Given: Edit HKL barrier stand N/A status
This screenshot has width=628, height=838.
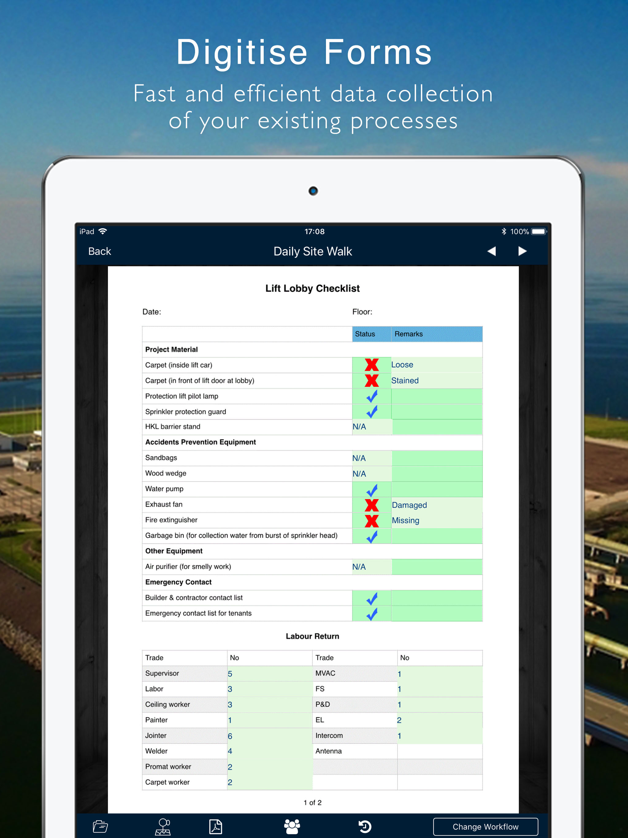Looking at the screenshot, I should (372, 427).
